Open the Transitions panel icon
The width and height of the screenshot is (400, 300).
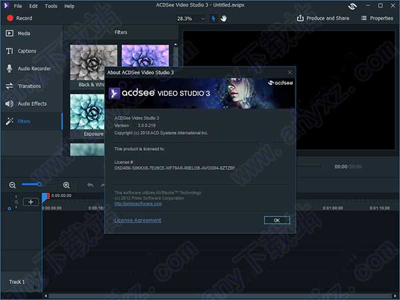click(x=9, y=86)
